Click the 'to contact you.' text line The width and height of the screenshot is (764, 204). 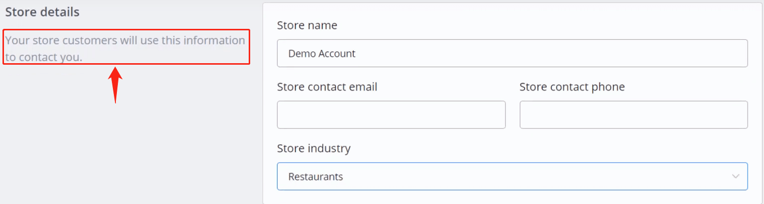[44, 57]
